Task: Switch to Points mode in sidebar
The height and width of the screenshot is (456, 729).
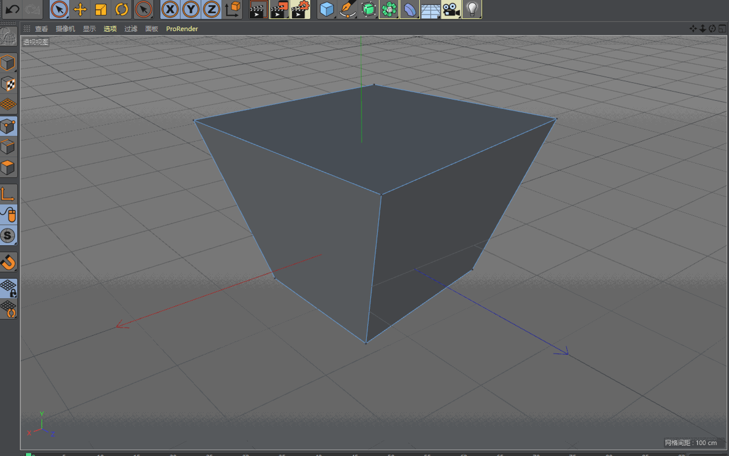Action: tap(8, 126)
